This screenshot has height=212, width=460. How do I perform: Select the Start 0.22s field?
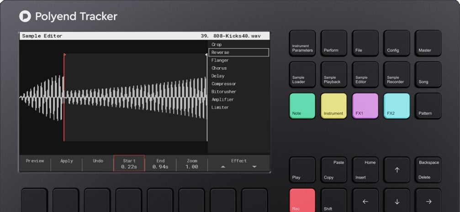(x=129, y=163)
